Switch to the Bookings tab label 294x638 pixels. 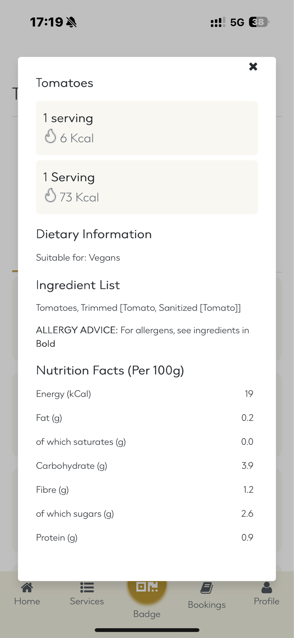(207, 605)
